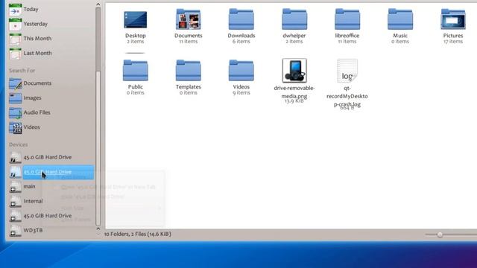Screen dimensions: 477x268
Task: Click the places panel scroll-up arrow
Action: point(98,4)
